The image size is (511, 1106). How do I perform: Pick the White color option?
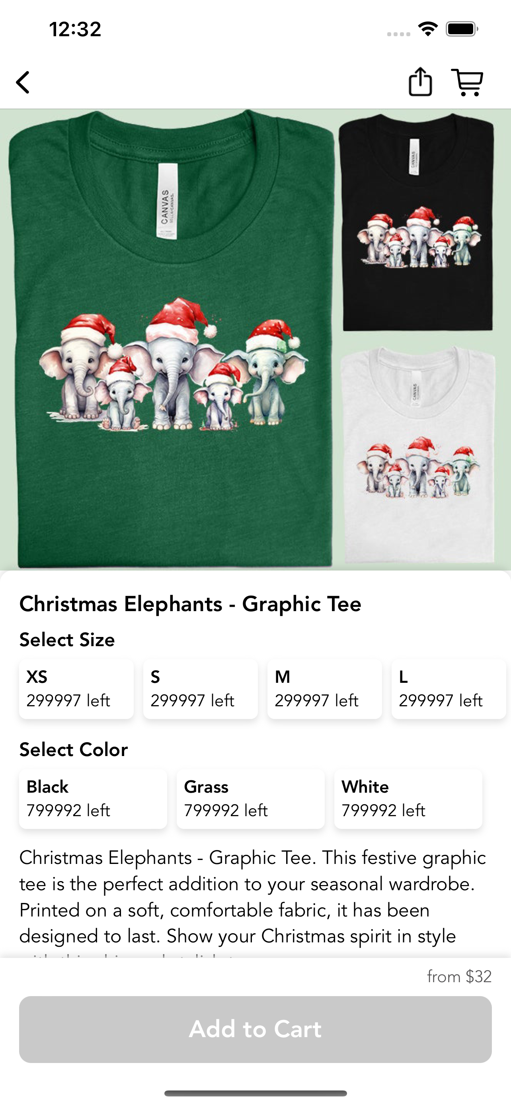click(408, 799)
